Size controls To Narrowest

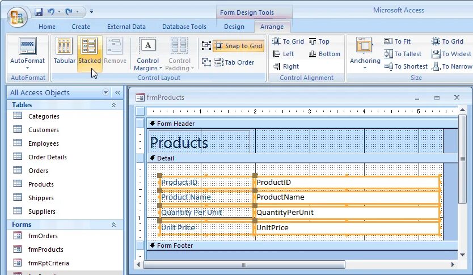452,66
